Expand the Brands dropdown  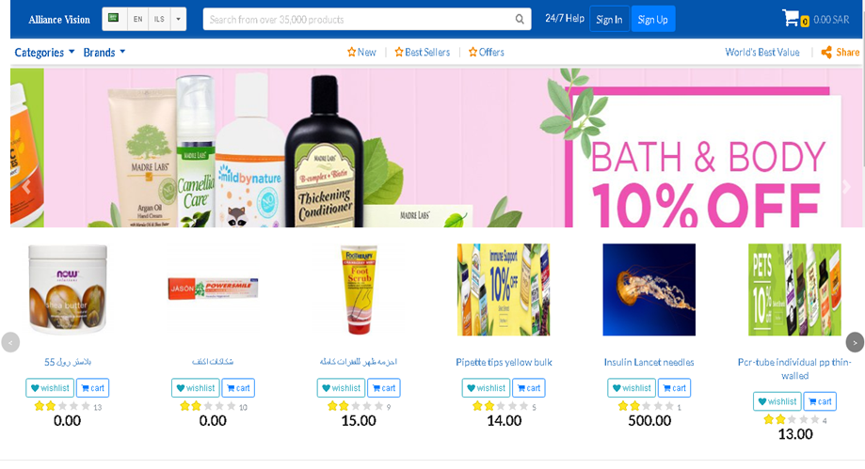tap(104, 53)
